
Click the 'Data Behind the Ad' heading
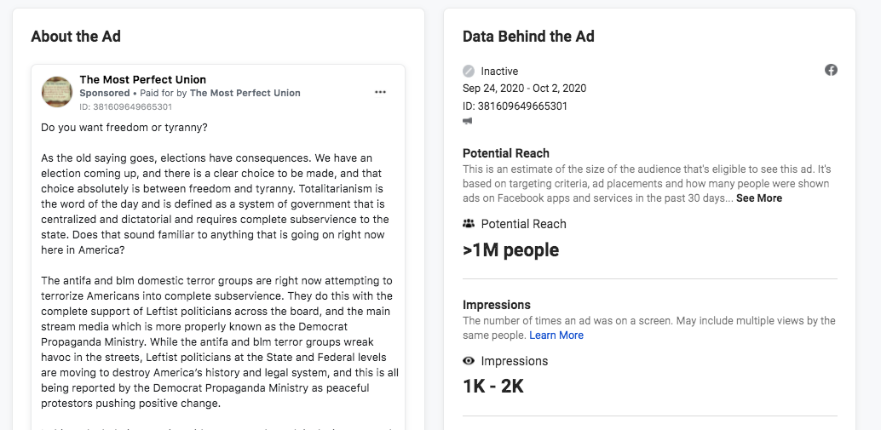(x=528, y=37)
